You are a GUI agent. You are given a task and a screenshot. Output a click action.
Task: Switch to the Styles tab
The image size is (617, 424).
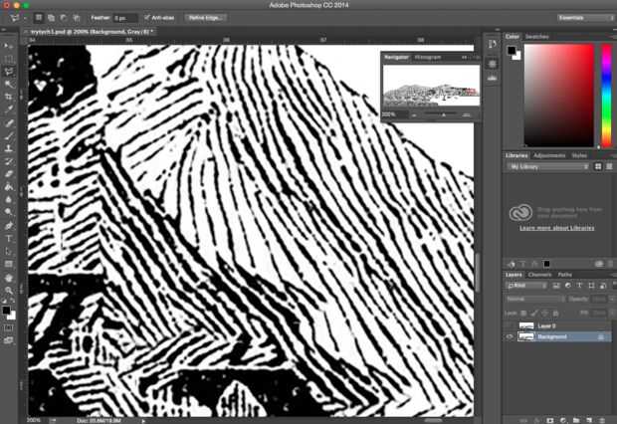(579, 155)
